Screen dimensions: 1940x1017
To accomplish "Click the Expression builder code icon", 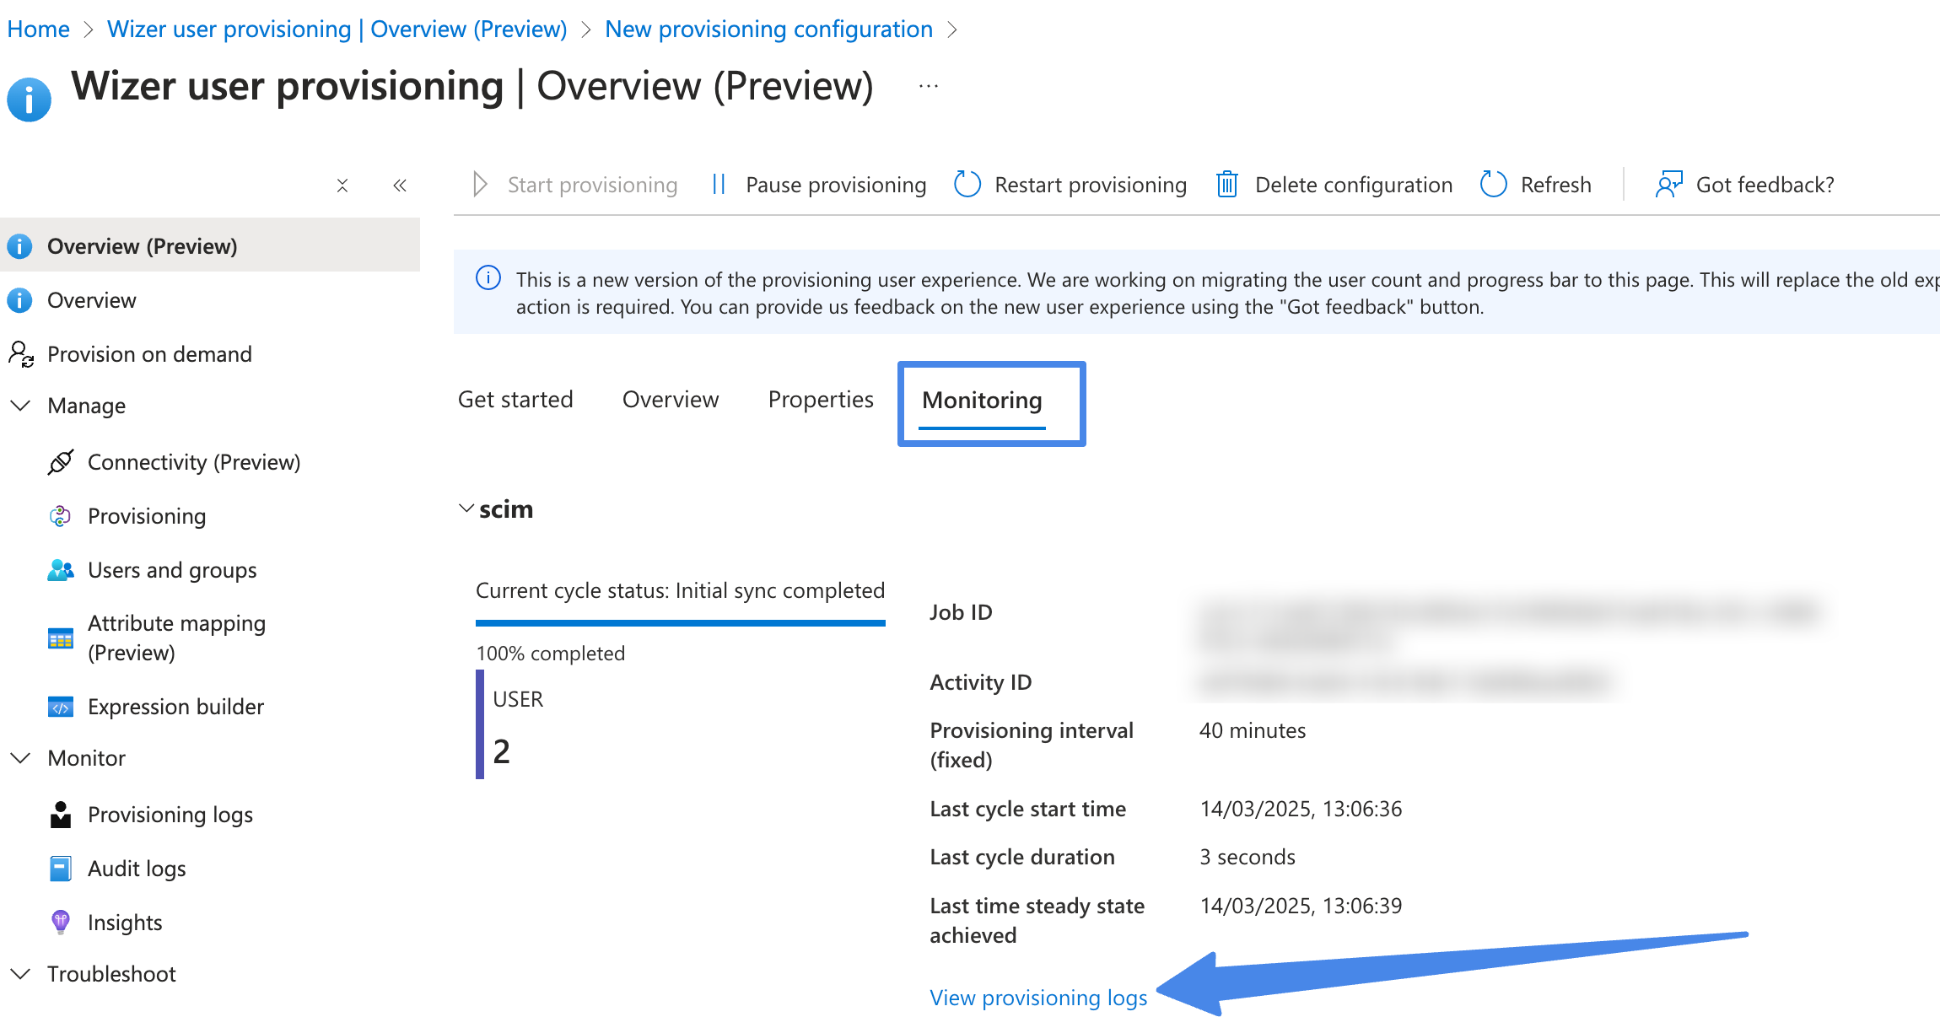I will tap(61, 707).
